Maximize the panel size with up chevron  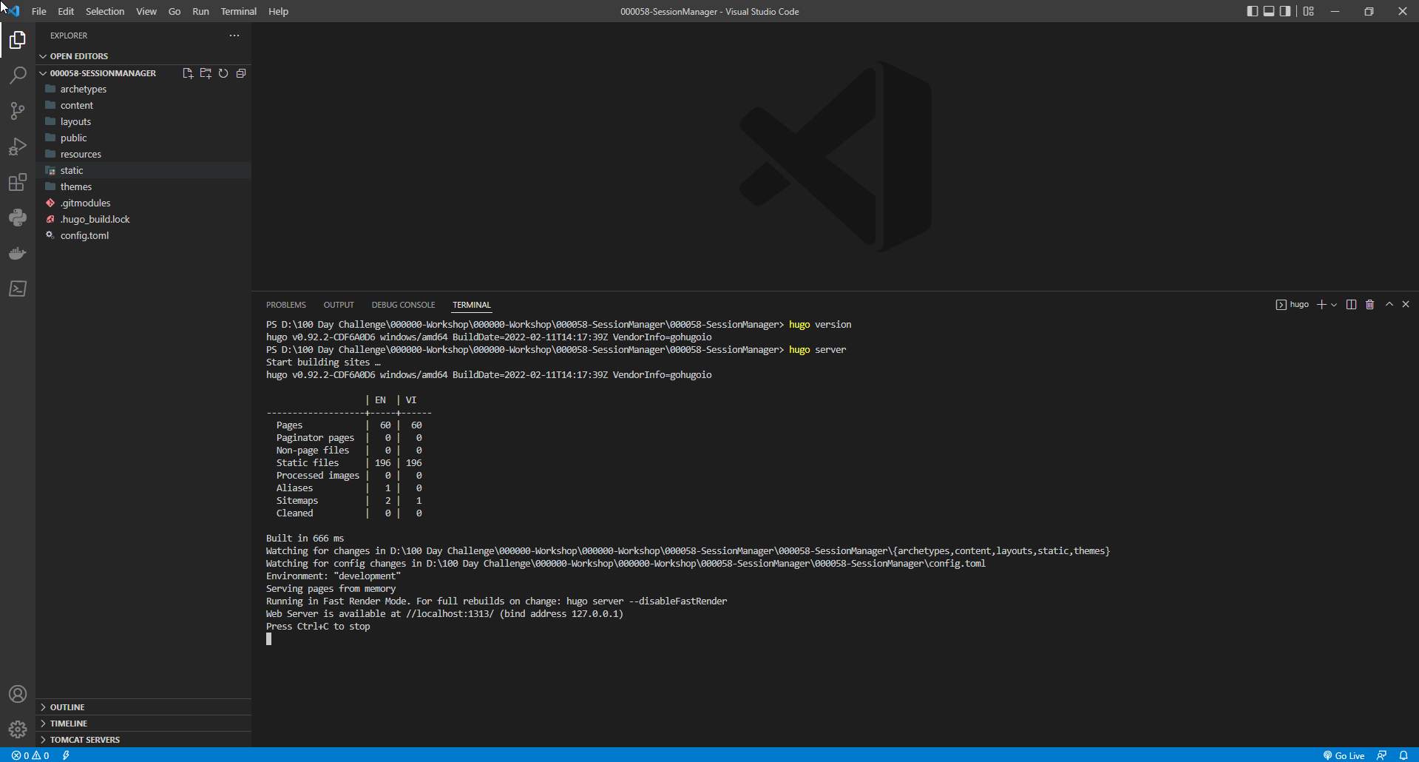1389,305
